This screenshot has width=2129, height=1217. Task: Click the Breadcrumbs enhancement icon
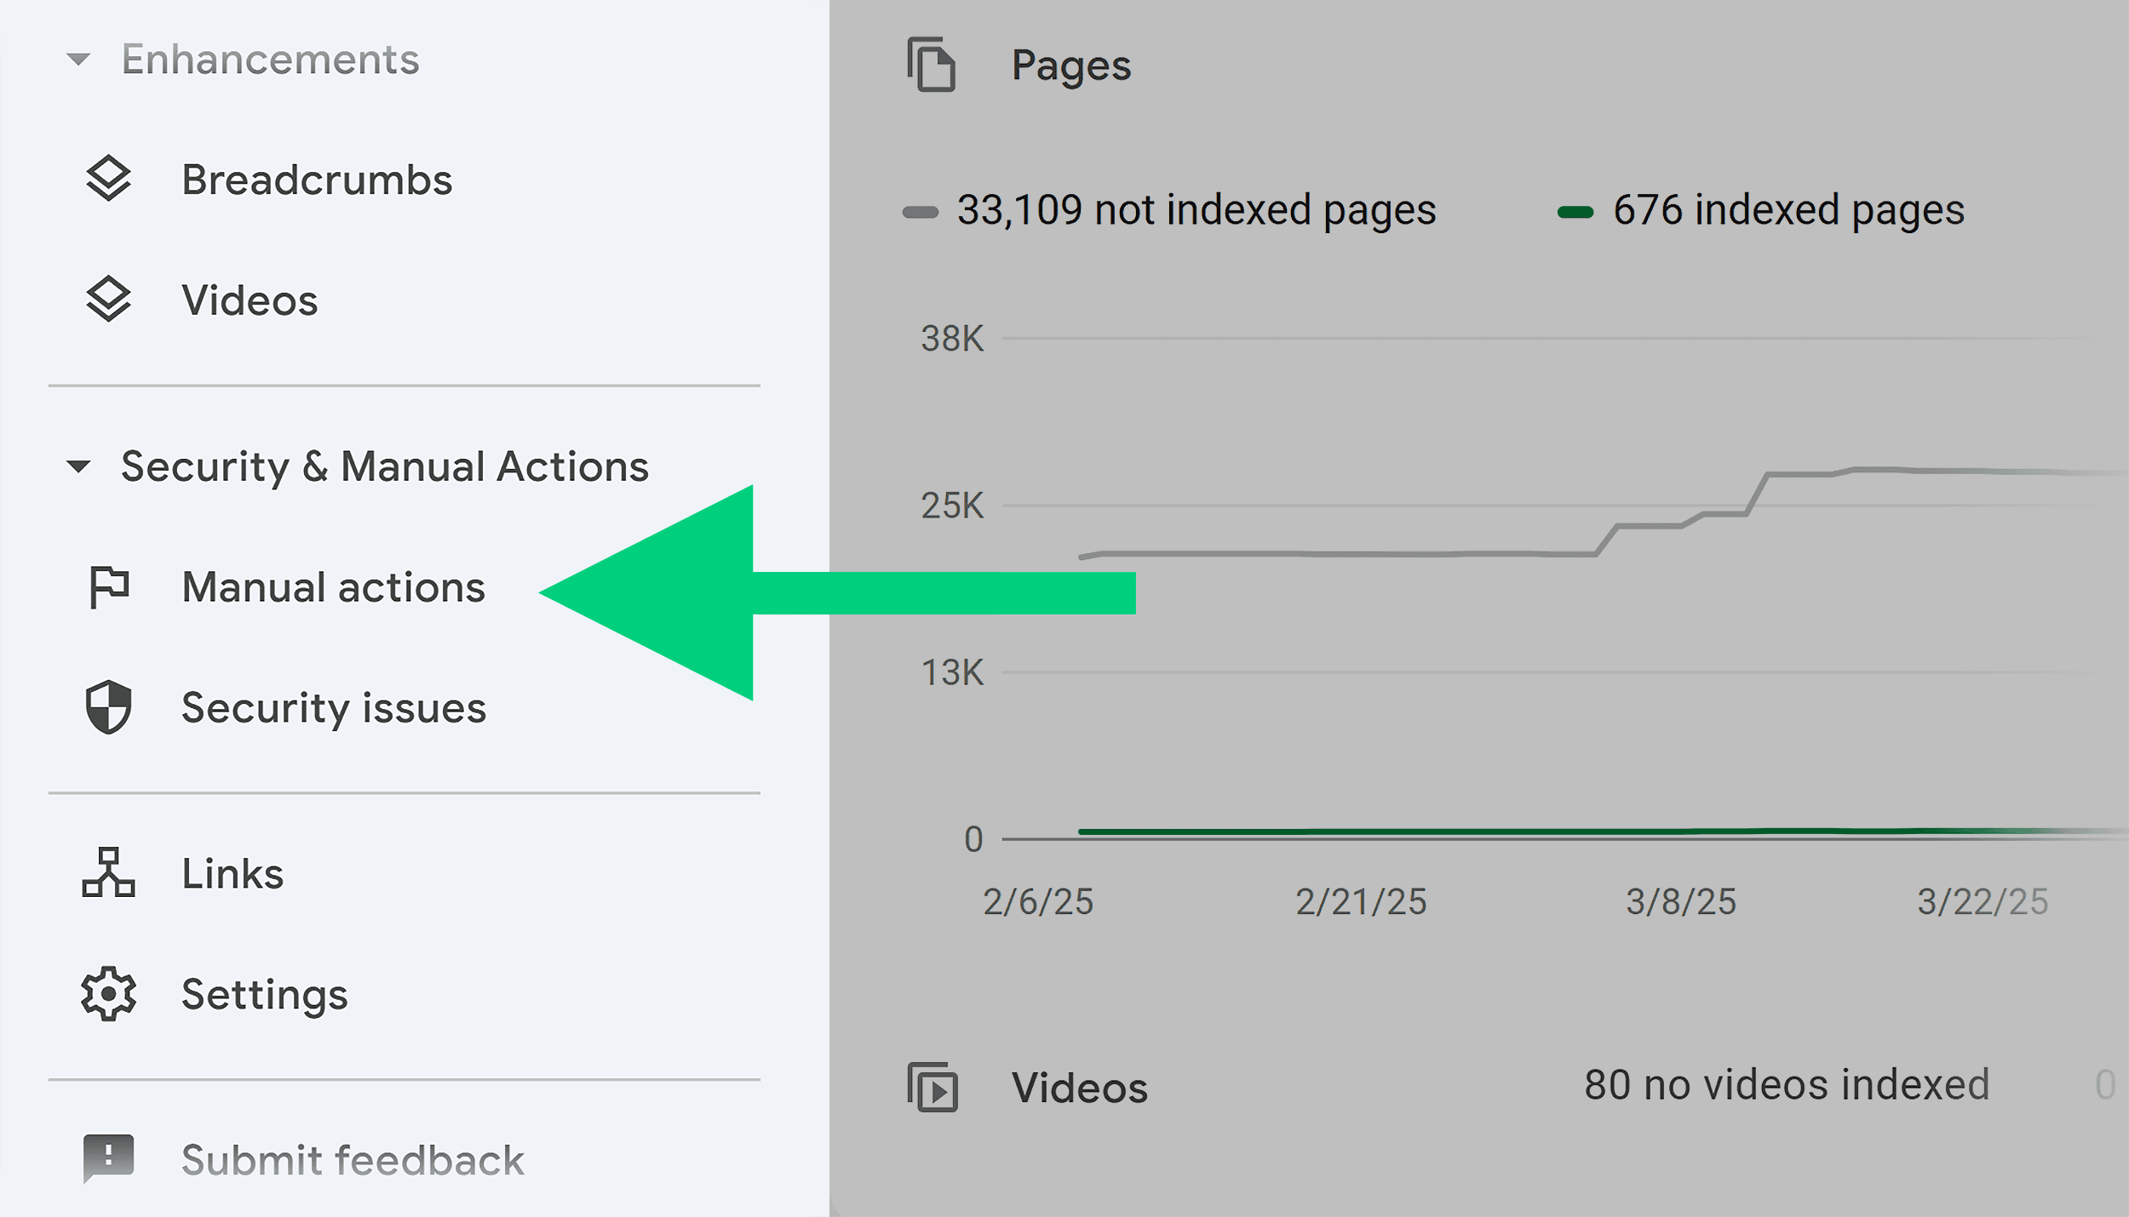(108, 179)
